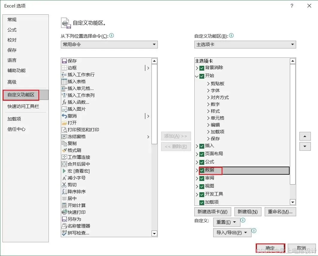Click the Workbook Connections (工作簿连接) icon

click(64, 157)
